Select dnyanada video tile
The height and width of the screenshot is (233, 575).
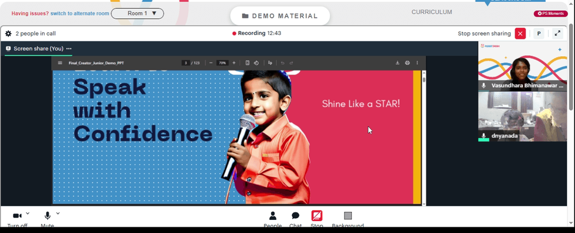coord(523,116)
